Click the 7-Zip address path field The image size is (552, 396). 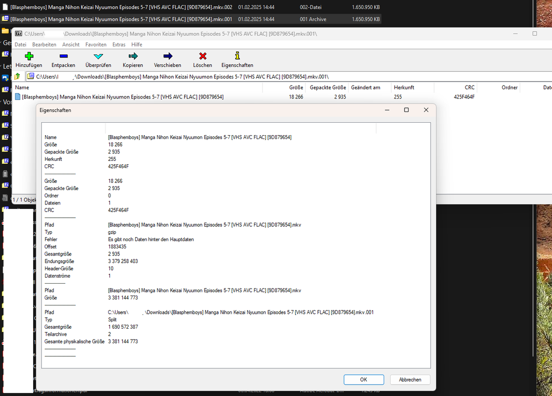tap(289, 76)
